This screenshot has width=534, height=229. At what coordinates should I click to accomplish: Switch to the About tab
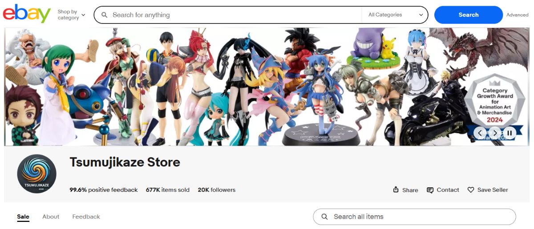(x=51, y=217)
